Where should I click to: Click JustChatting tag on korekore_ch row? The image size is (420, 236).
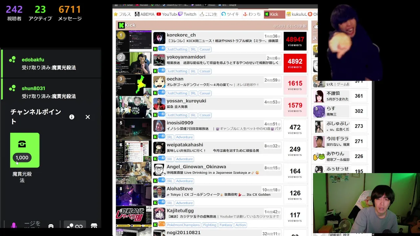click(x=177, y=49)
